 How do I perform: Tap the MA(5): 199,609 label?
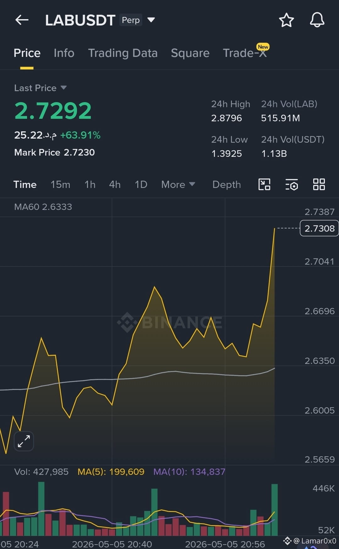pyautogui.click(x=111, y=472)
